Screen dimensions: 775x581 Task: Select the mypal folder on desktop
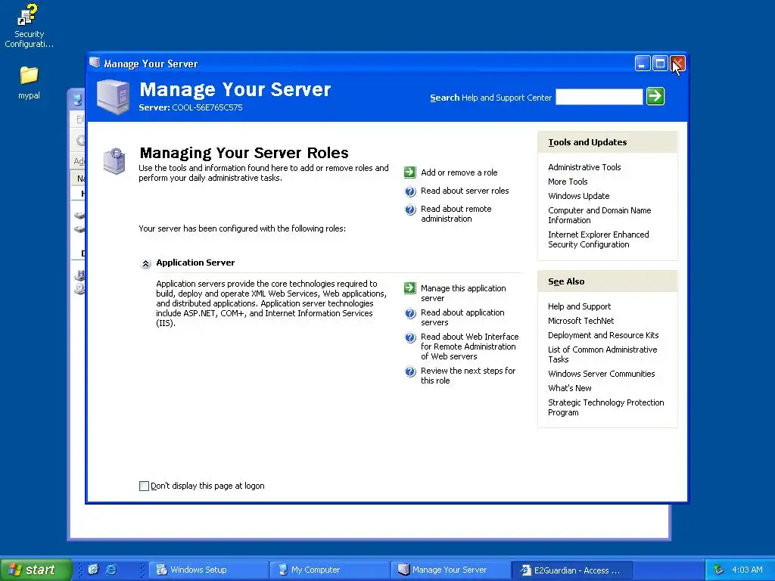tap(29, 82)
